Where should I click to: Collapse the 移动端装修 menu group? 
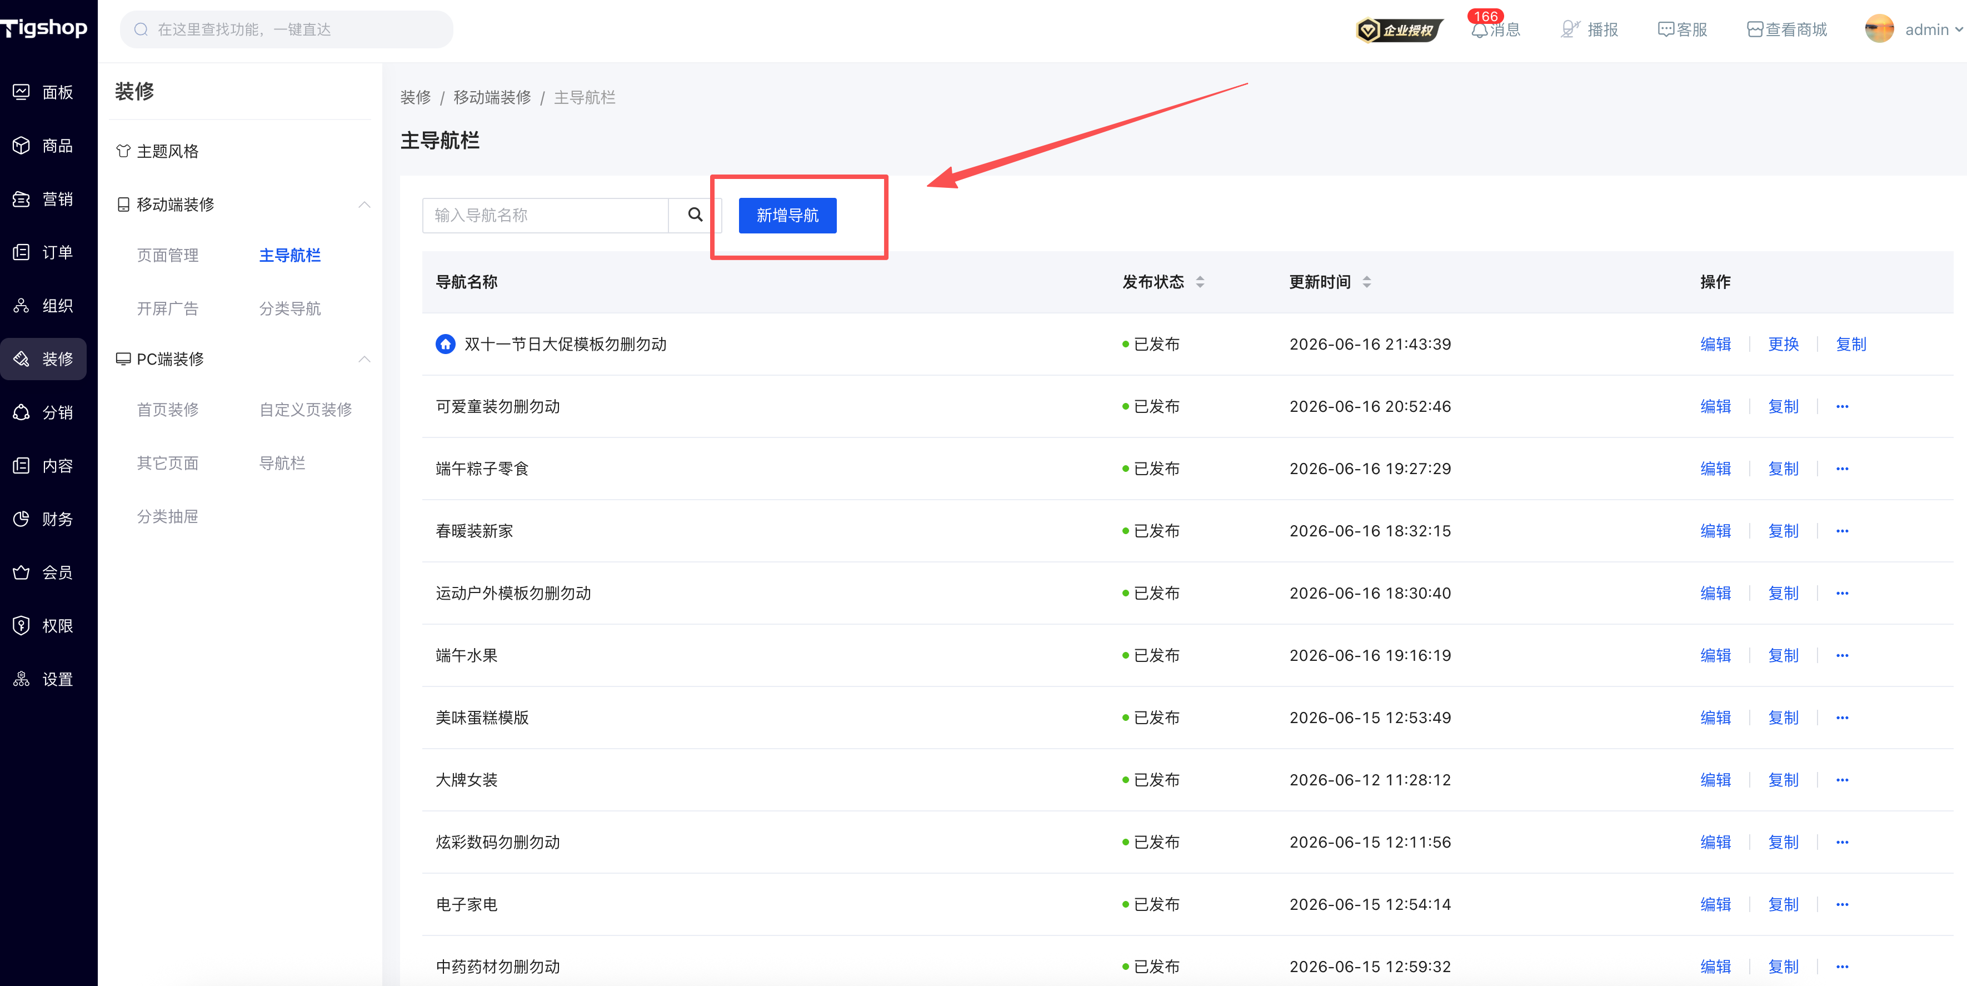[365, 205]
